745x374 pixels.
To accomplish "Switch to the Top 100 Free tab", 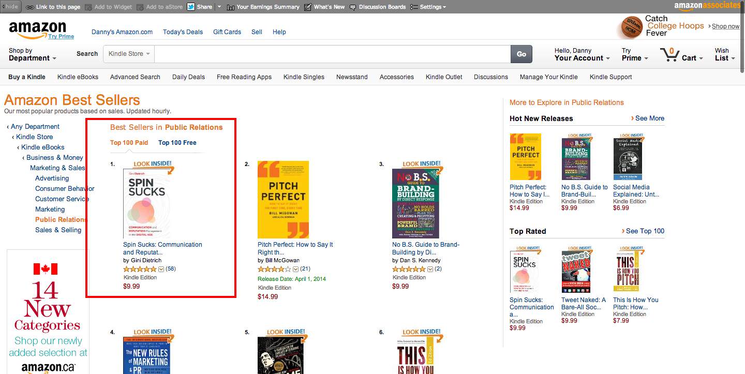I will pos(177,143).
